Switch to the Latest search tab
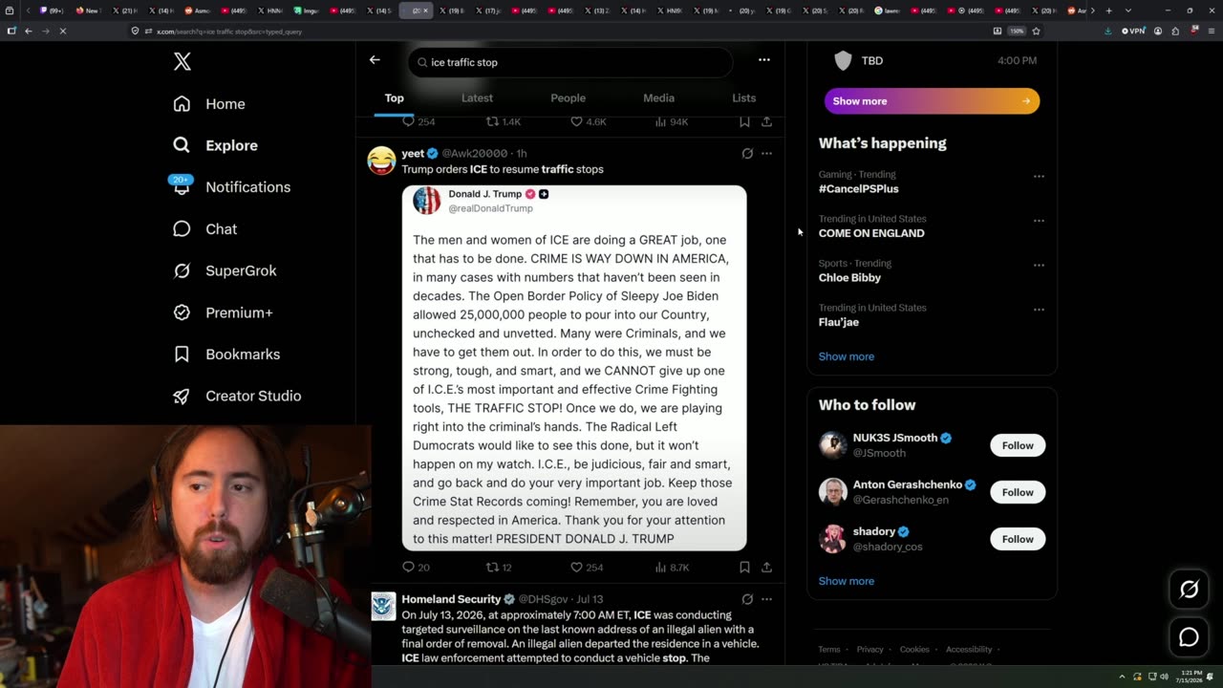The height and width of the screenshot is (688, 1223). coord(477,97)
